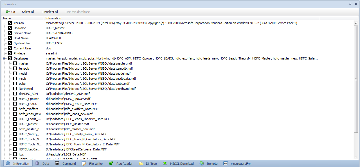Switch to the Data tab
Image resolution: width=360 pixels, height=167 pixels.
tap(42, 164)
